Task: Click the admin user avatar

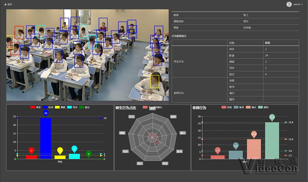Action: (x=289, y=4)
